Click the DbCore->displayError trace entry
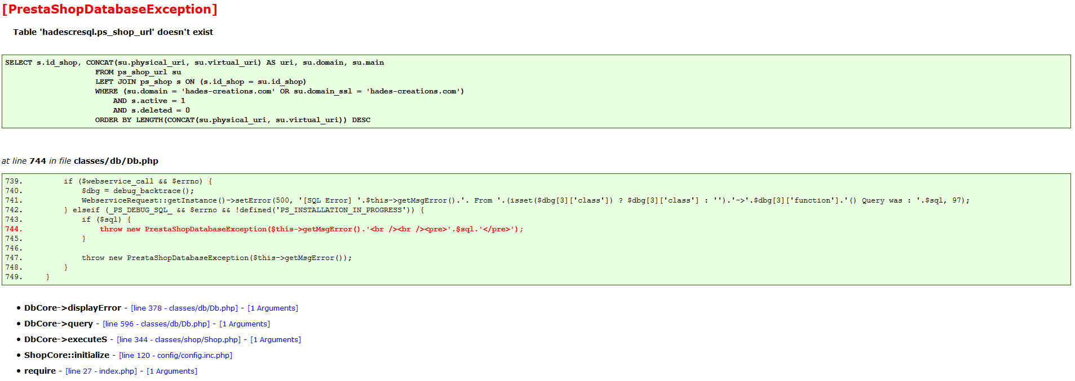 (x=73, y=308)
